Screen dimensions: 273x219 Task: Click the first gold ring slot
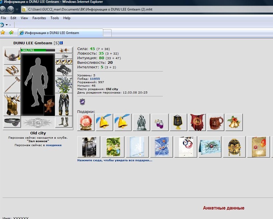click(58, 61)
